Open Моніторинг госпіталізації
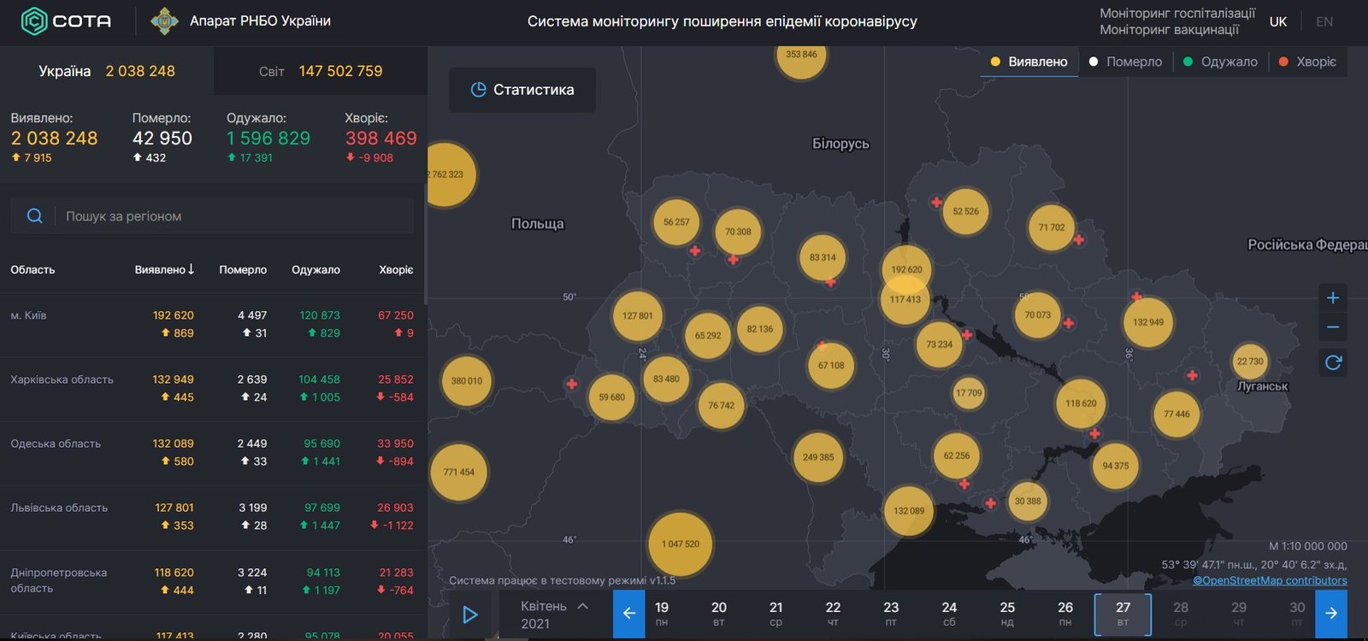The width and height of the screenshot is (1368, 641). (x=1177, y=13)
